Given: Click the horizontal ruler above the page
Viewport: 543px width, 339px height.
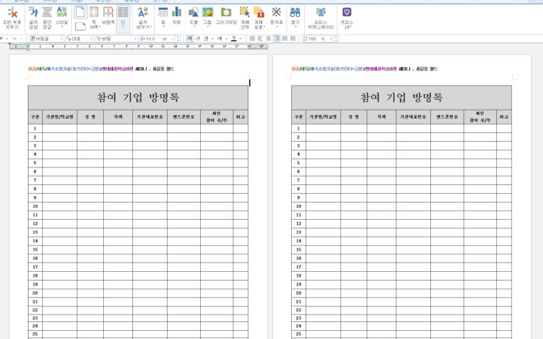Looking at the screenshot, I should pos(138,46).
